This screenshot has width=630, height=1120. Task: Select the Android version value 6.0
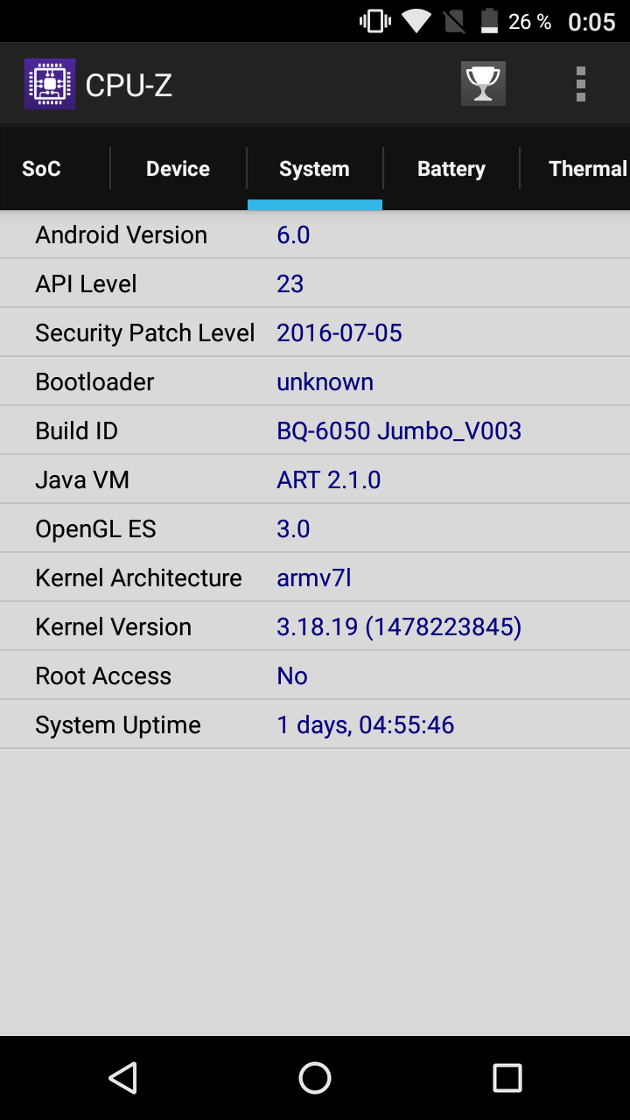click(293, 234)
